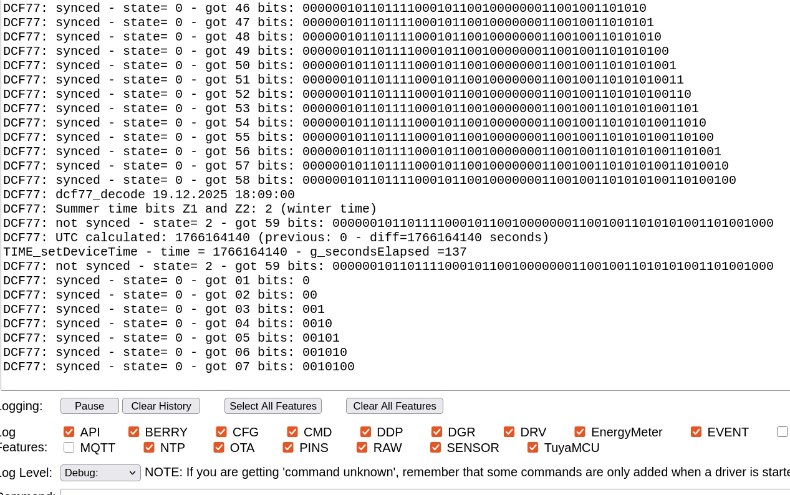Select the 'got 54 bits' log line
790x495 pixels.
tap(355, 123)
